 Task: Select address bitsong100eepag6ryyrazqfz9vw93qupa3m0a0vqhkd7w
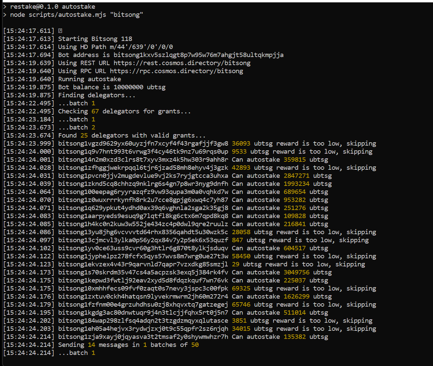pos(143,192)
